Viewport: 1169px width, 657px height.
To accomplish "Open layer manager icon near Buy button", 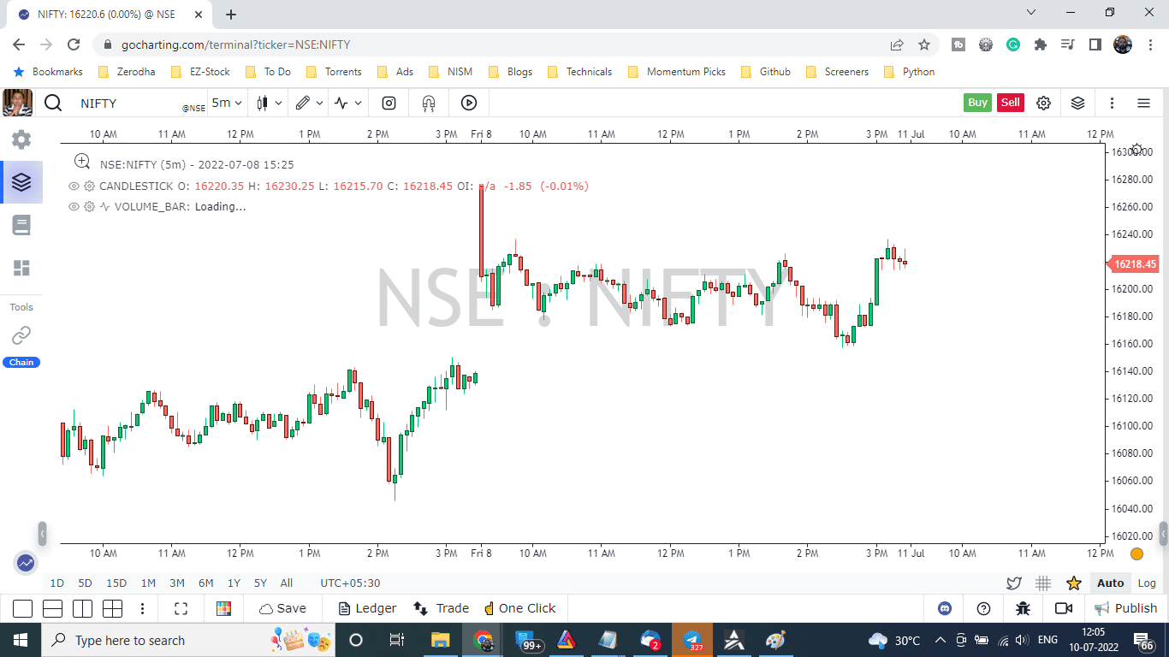I will pyautogui.click(x=1077, y=103).
